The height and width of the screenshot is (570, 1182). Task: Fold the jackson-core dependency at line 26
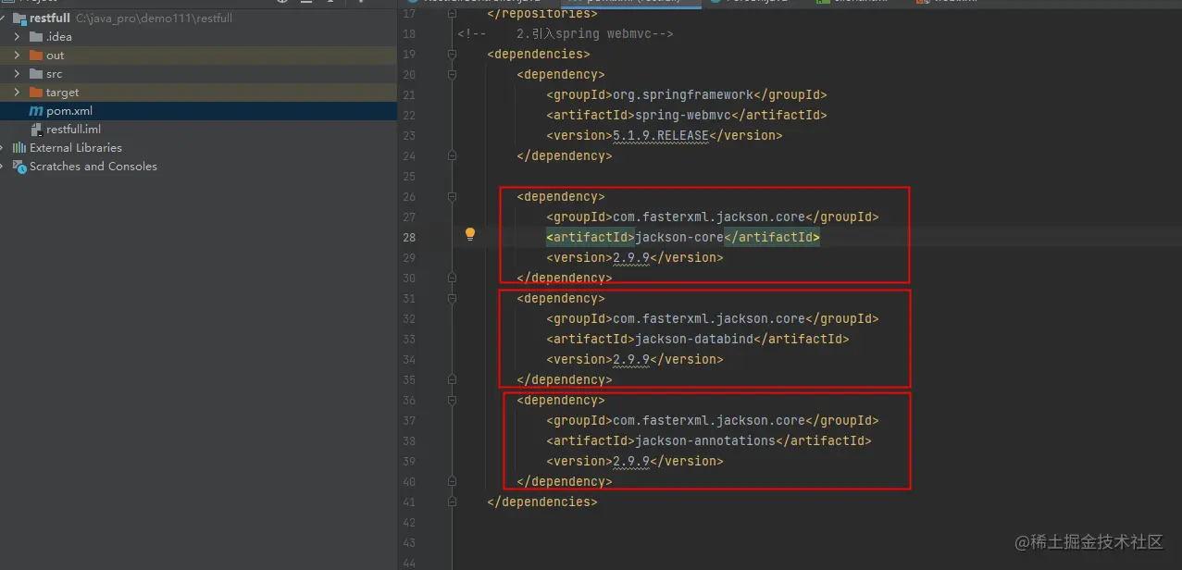452,197
